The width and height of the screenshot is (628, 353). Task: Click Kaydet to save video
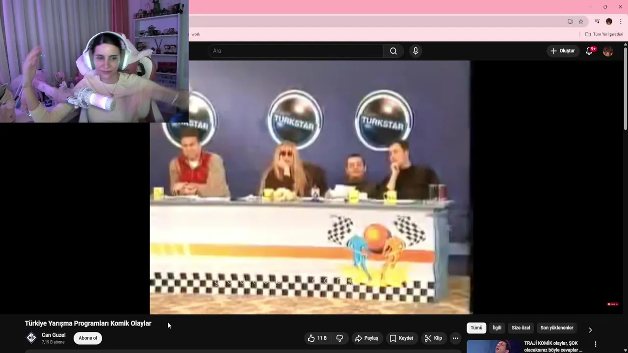coord(401,338)
